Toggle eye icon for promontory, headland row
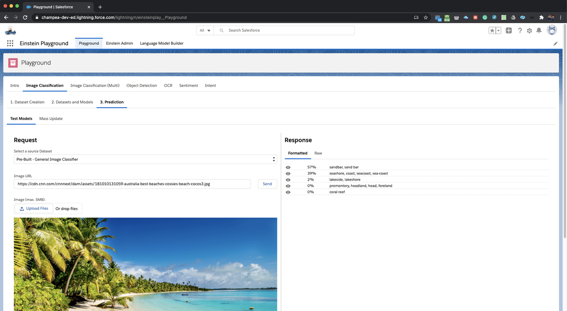 click(x=288, y=186)
